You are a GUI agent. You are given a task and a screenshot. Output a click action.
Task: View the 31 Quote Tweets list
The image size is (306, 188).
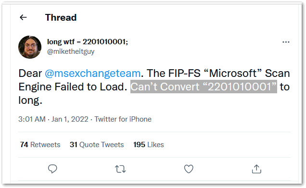97,145
